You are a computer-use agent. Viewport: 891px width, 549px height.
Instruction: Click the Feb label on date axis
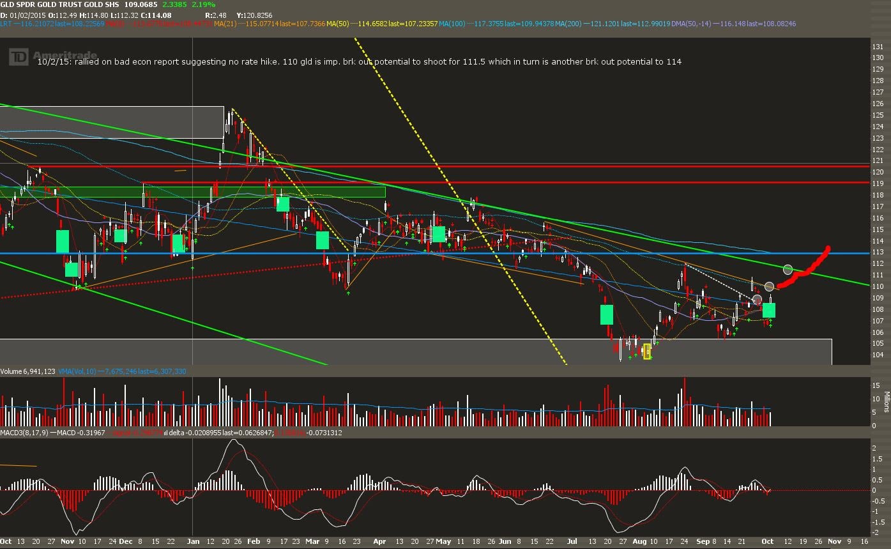254,541
